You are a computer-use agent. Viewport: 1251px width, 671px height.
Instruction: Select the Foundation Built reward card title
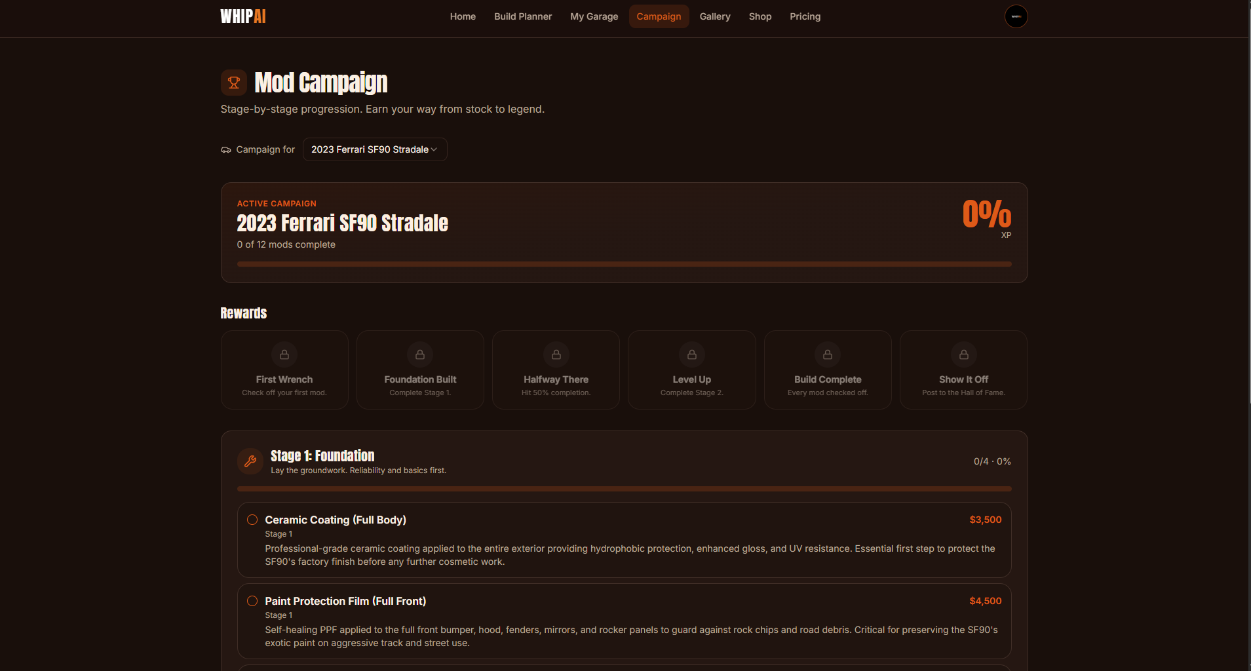(x=420, y=379)
